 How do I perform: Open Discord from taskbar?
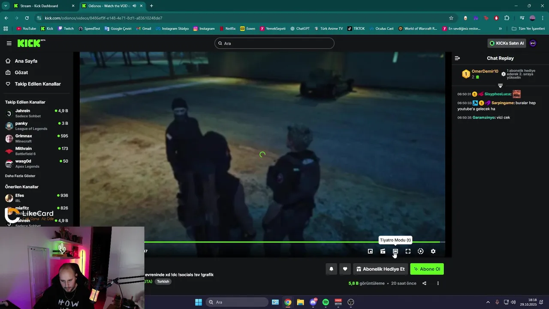[x=313, y=302]
